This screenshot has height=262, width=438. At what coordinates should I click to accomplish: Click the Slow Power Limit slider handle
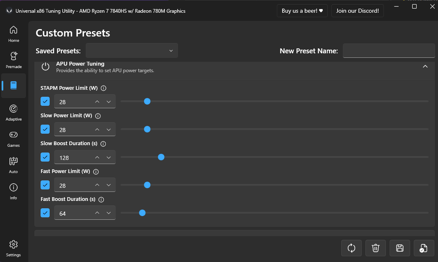(147, 129)
